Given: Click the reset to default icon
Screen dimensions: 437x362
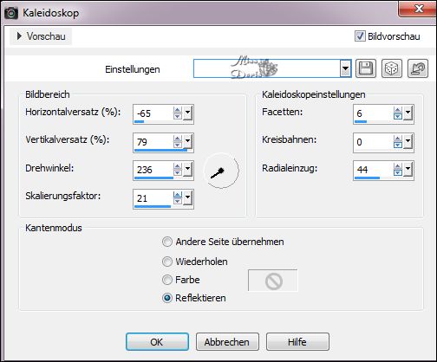Looking at the screenshot, I should pyautogui.click(x=418, y=68).
